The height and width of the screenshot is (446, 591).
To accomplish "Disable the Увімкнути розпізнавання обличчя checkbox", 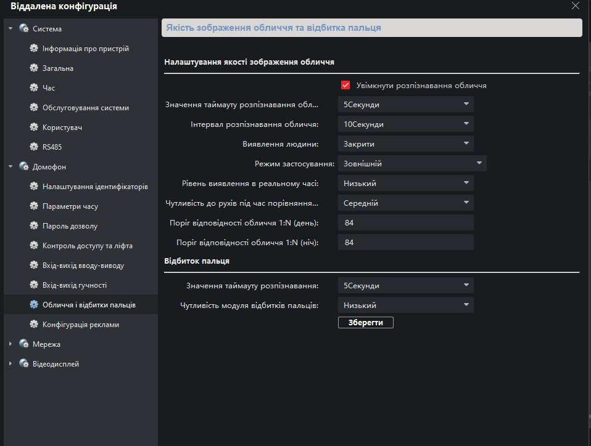I will [x=345, y=85].
